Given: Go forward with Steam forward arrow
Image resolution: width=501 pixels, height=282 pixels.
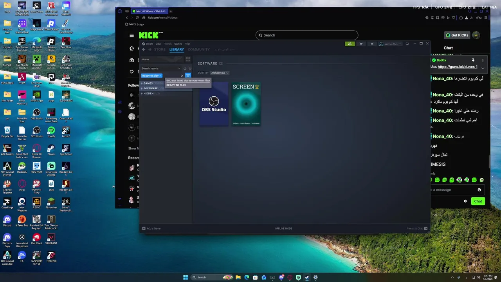Looking at the screenshot, I should [150, 49].
